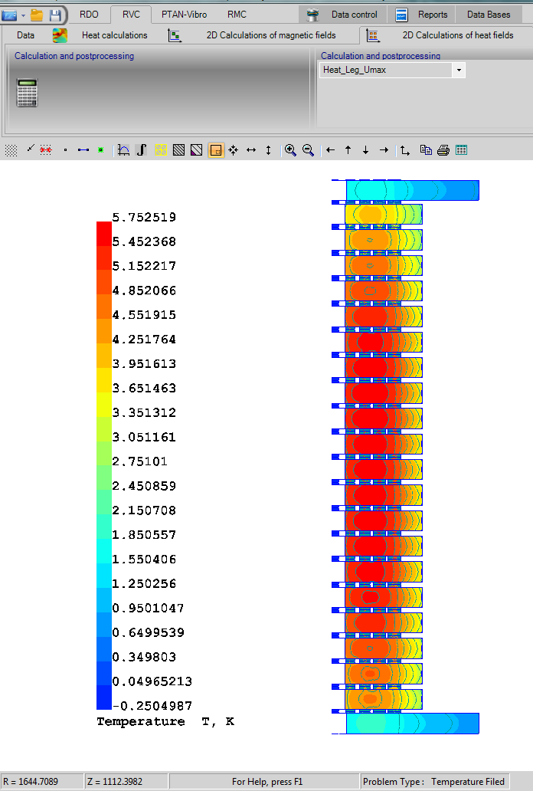The height and width of the screenshot is (791, 533).
Task: Click the horizontal stretch arrows tool
Action: [251, 149]
